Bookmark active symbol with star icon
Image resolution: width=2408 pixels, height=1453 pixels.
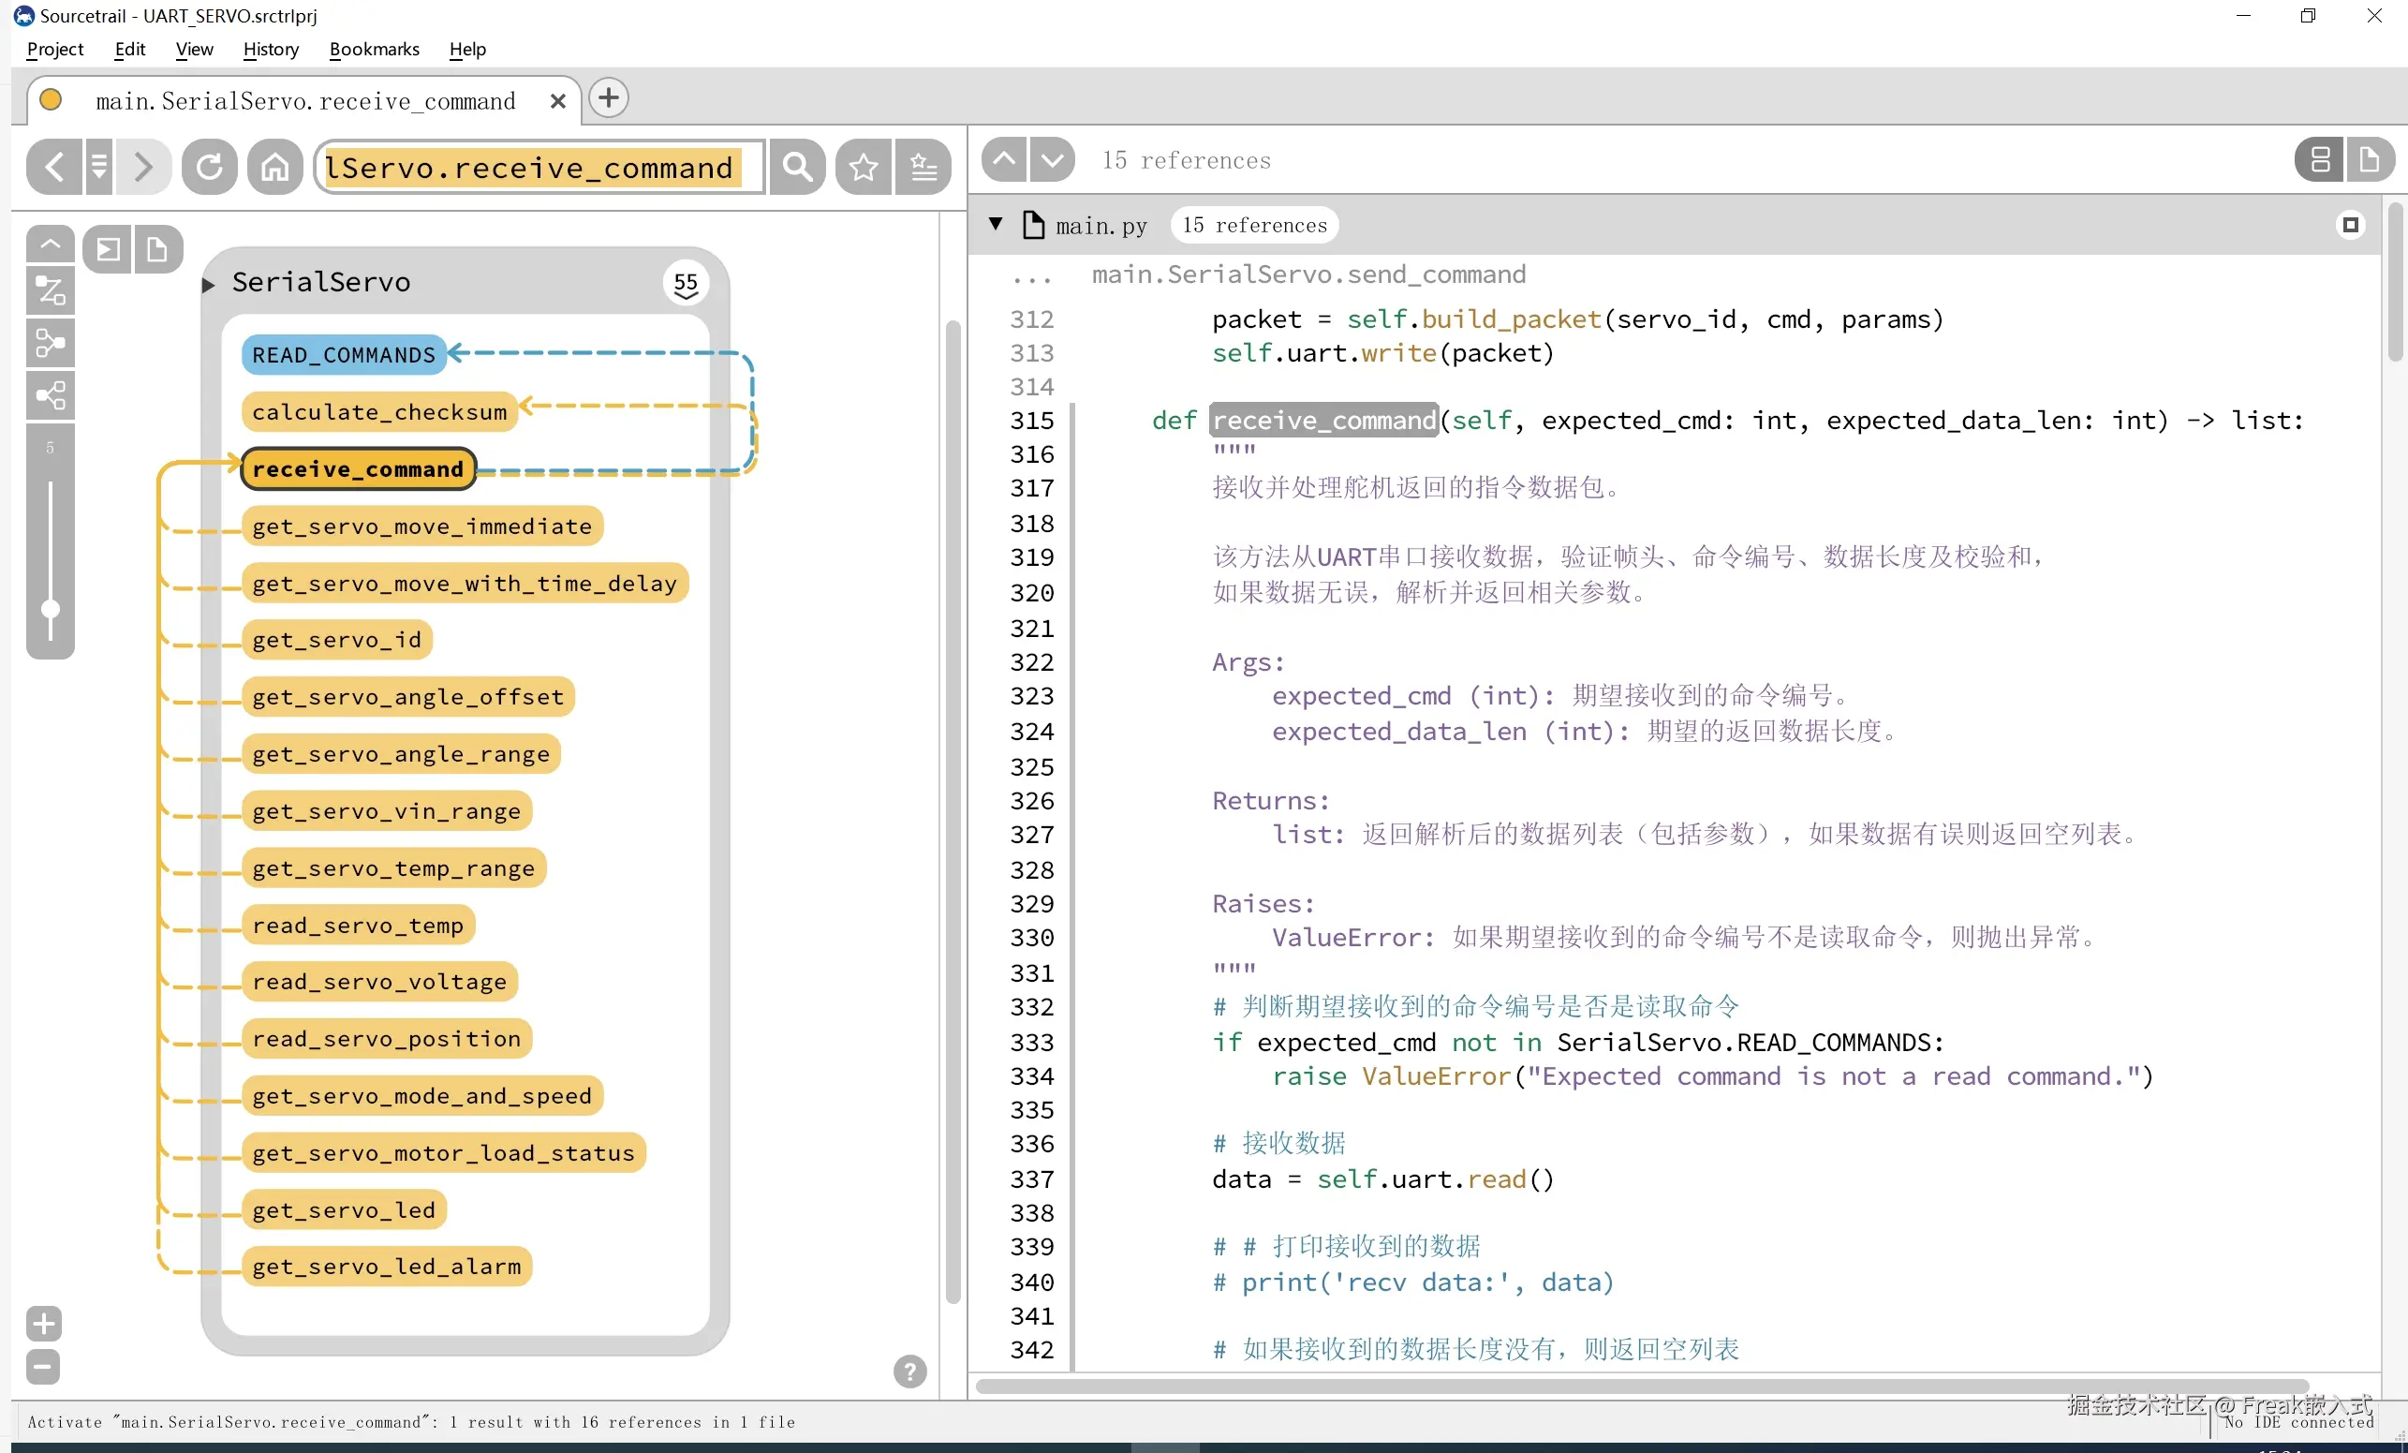click(x=863, y=167)
